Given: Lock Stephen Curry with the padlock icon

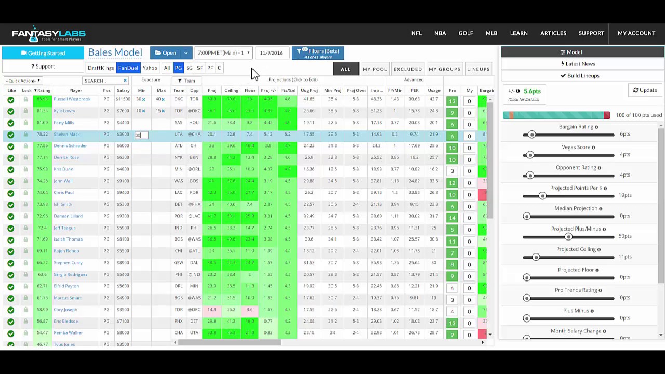Looking at the screenshot, I should [25, 262].
